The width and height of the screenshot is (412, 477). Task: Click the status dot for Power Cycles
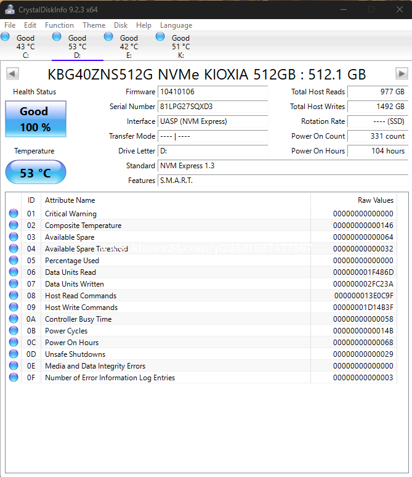pyautogui.click(x=14, y=330)
